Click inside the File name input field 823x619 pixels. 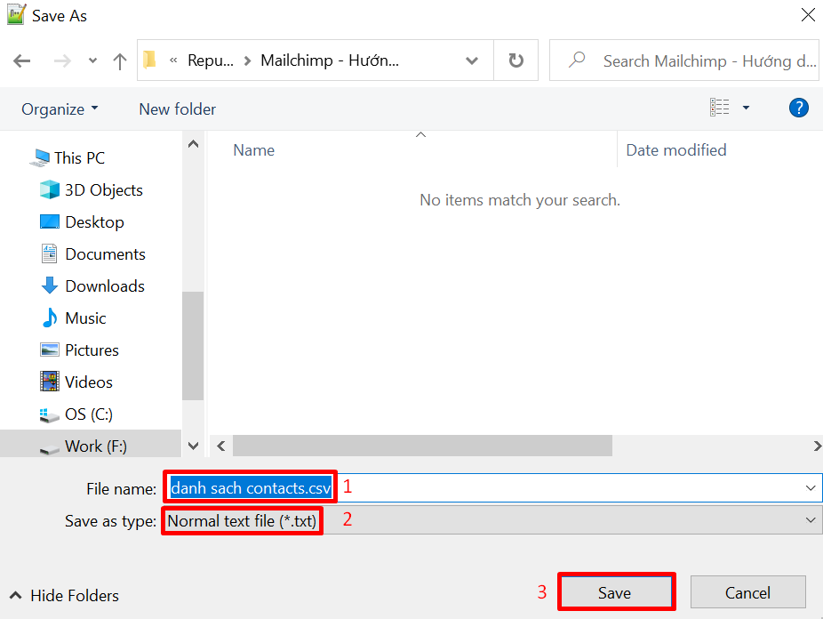(x=249, y=486)
